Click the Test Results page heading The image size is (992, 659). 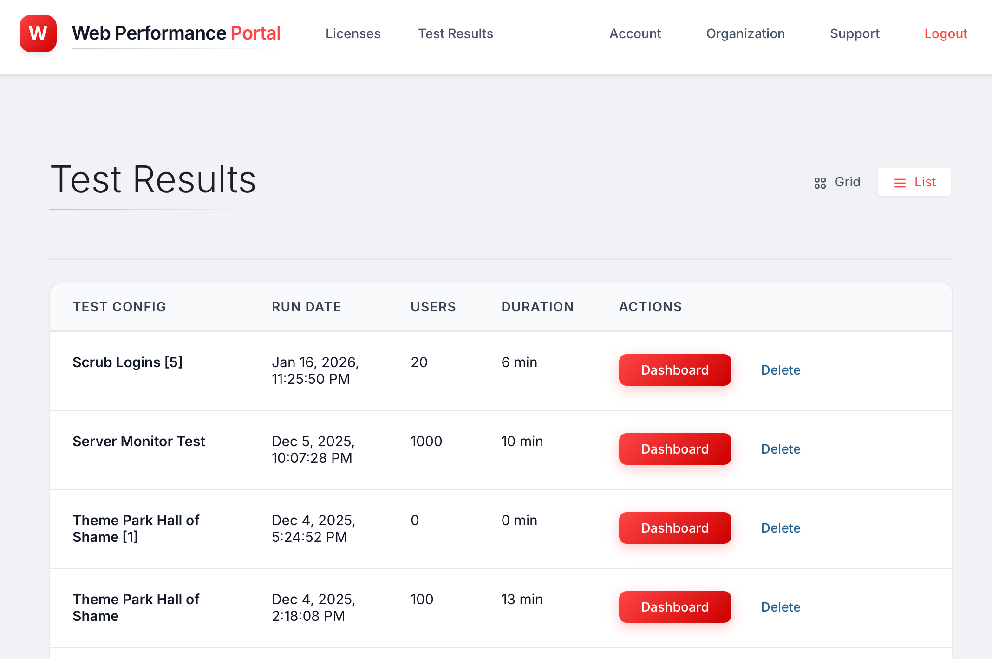click(x=153, y=179)
